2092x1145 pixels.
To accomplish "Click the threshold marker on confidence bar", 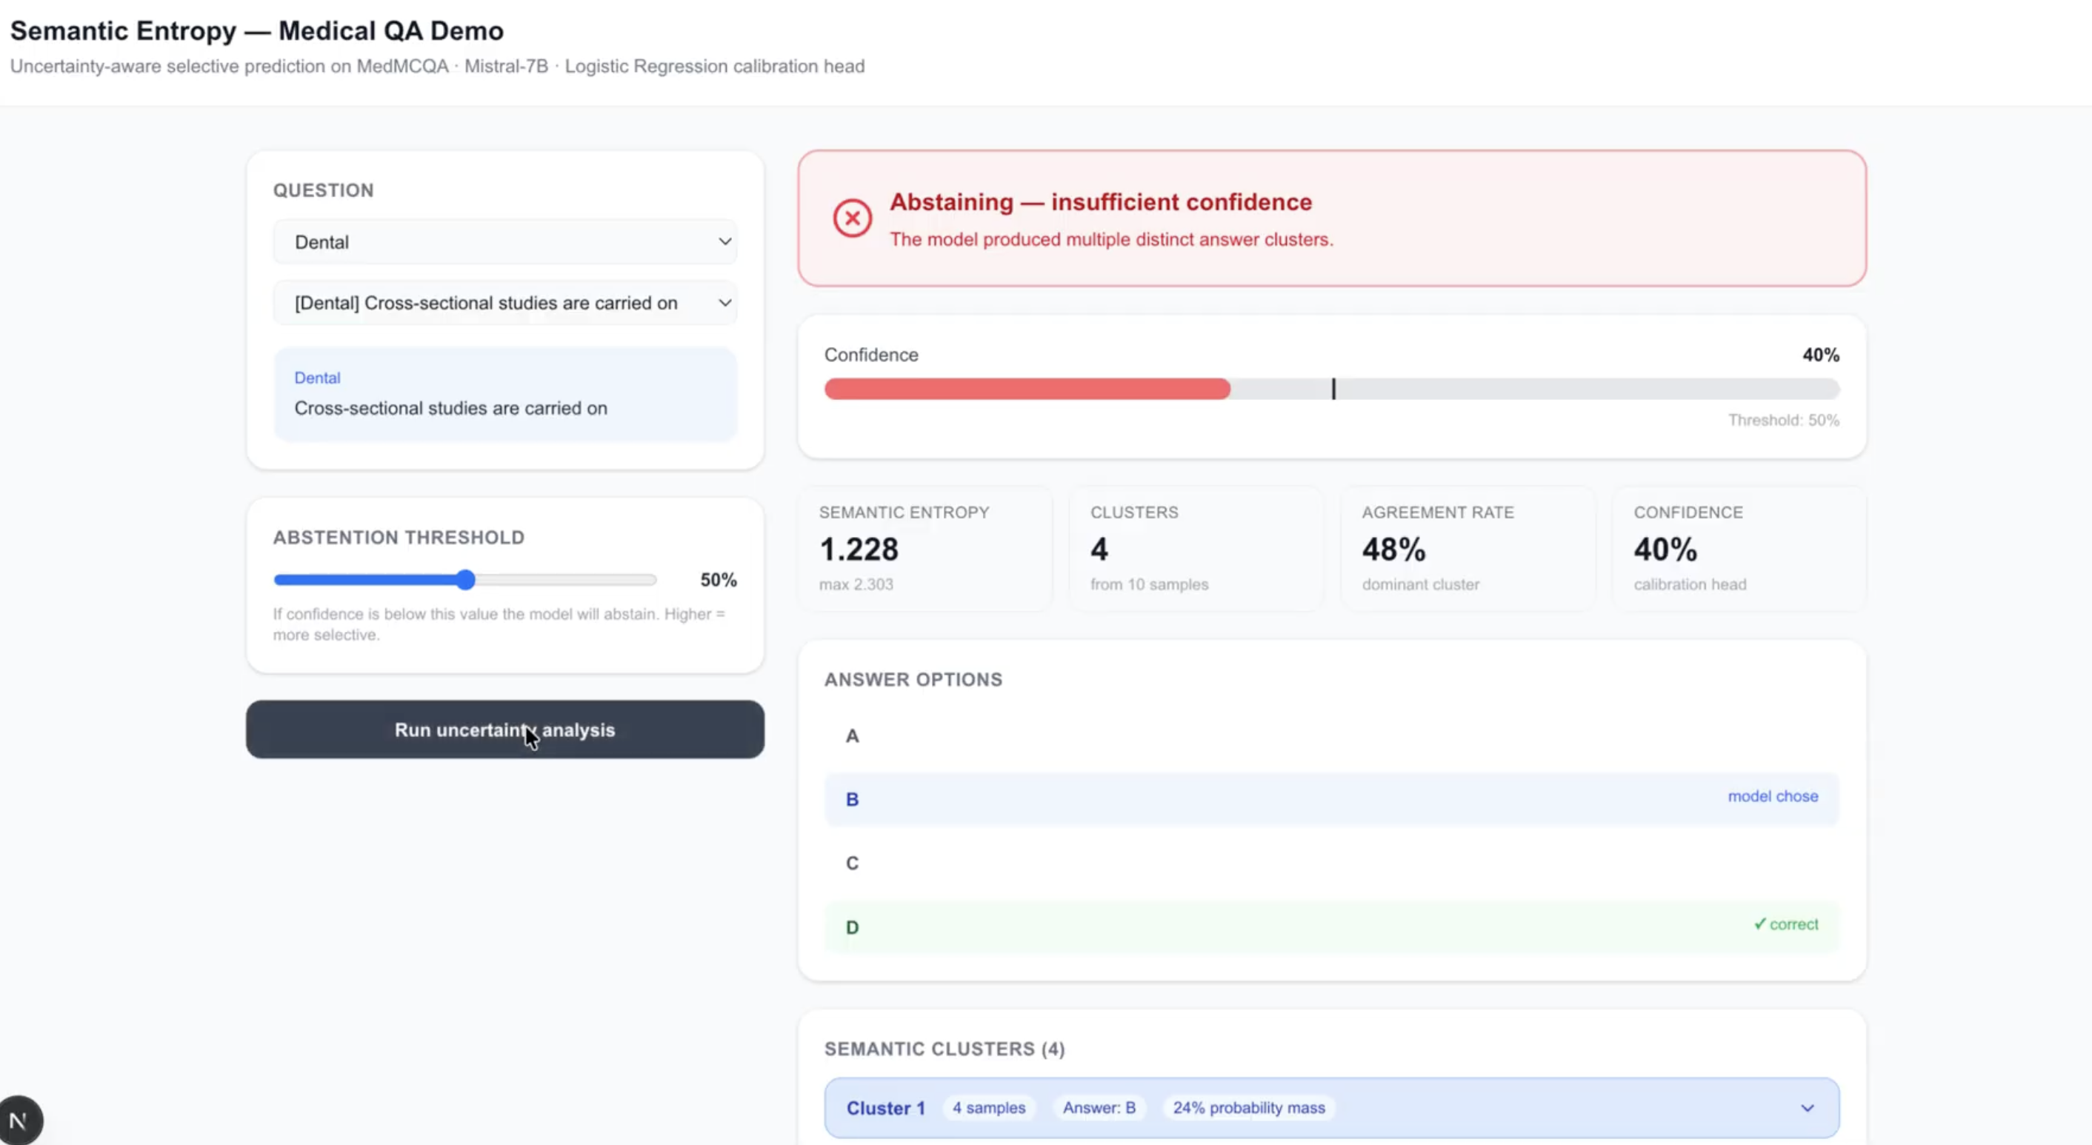I will [x=1333, y=389].
